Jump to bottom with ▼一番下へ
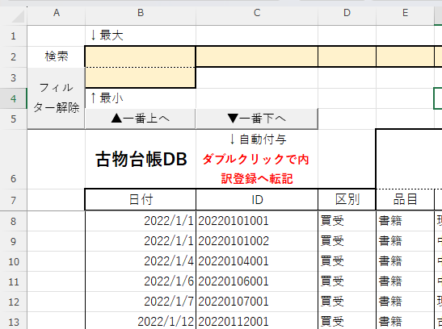The height and width of the screenshot is (329, 442). click(x=256, y=119)
